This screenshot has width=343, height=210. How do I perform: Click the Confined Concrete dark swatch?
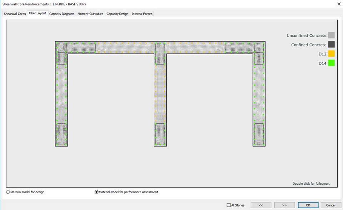click(x=331, y=45)
